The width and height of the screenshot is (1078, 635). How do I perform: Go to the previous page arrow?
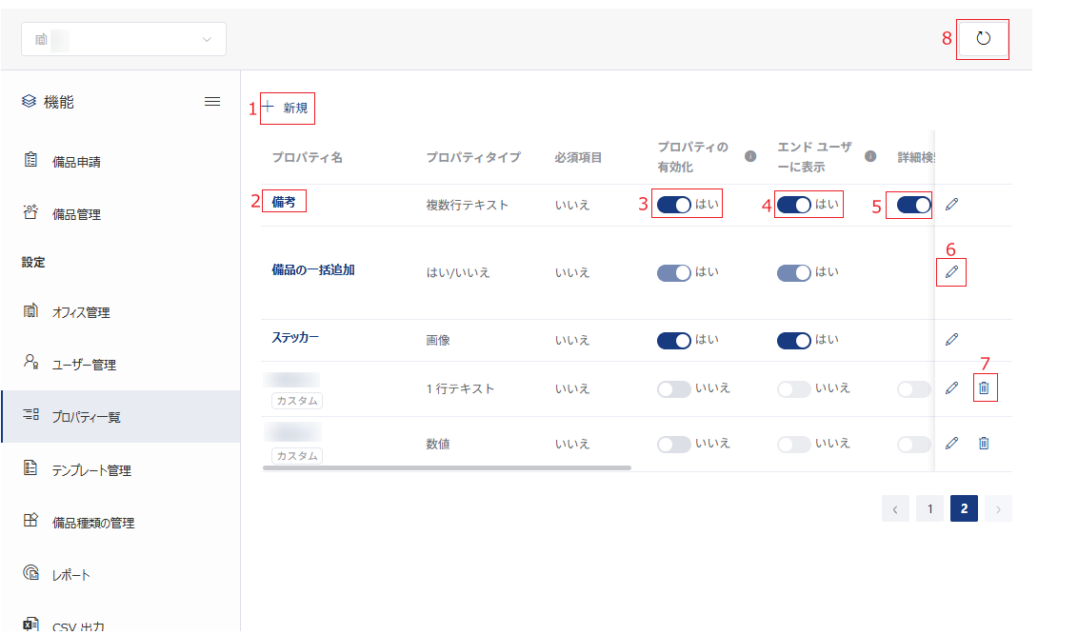(895, 508)
